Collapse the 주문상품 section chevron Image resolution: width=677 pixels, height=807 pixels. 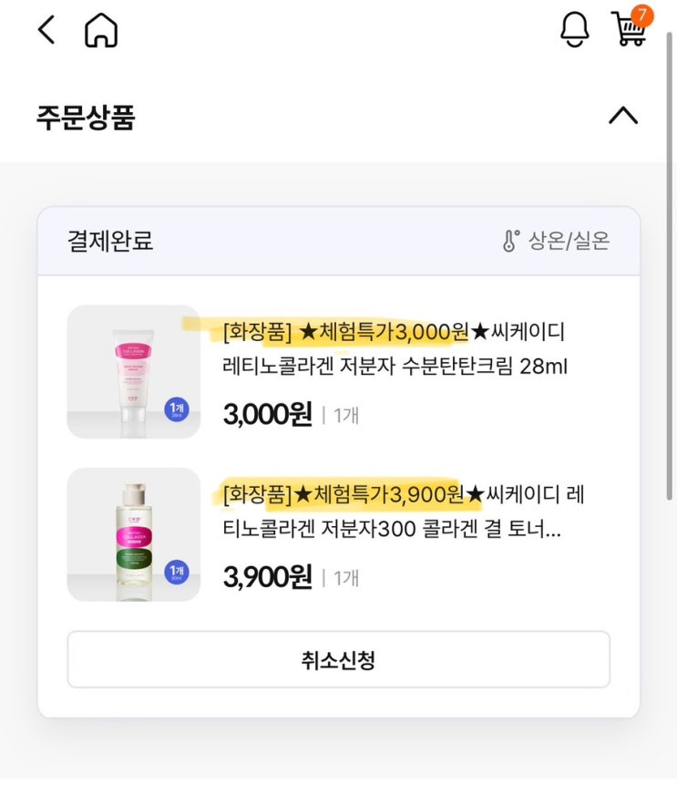pyautogui.click(x=623, y=116)
